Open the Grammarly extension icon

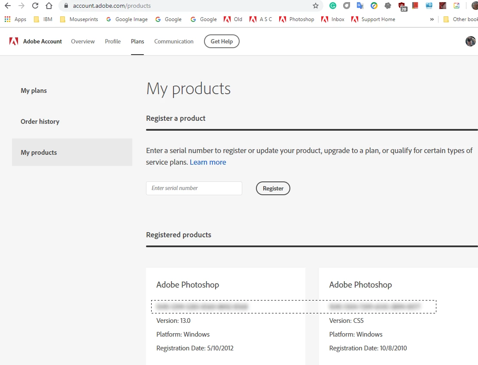332,6
